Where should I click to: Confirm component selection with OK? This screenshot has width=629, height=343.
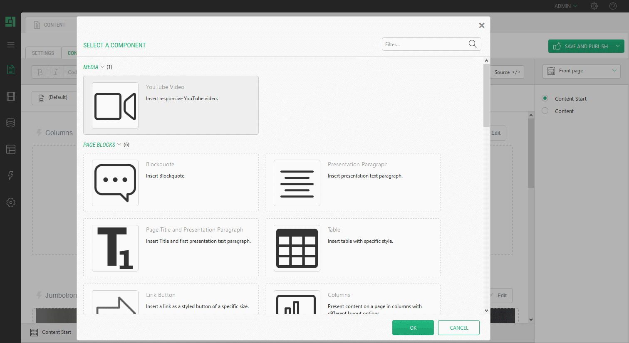coord(413,328)
